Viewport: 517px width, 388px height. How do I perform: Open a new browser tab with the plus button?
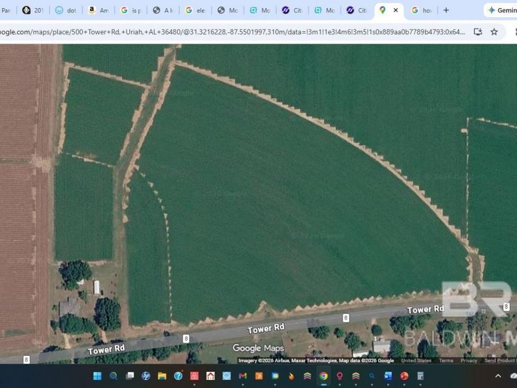pos(446,10)
